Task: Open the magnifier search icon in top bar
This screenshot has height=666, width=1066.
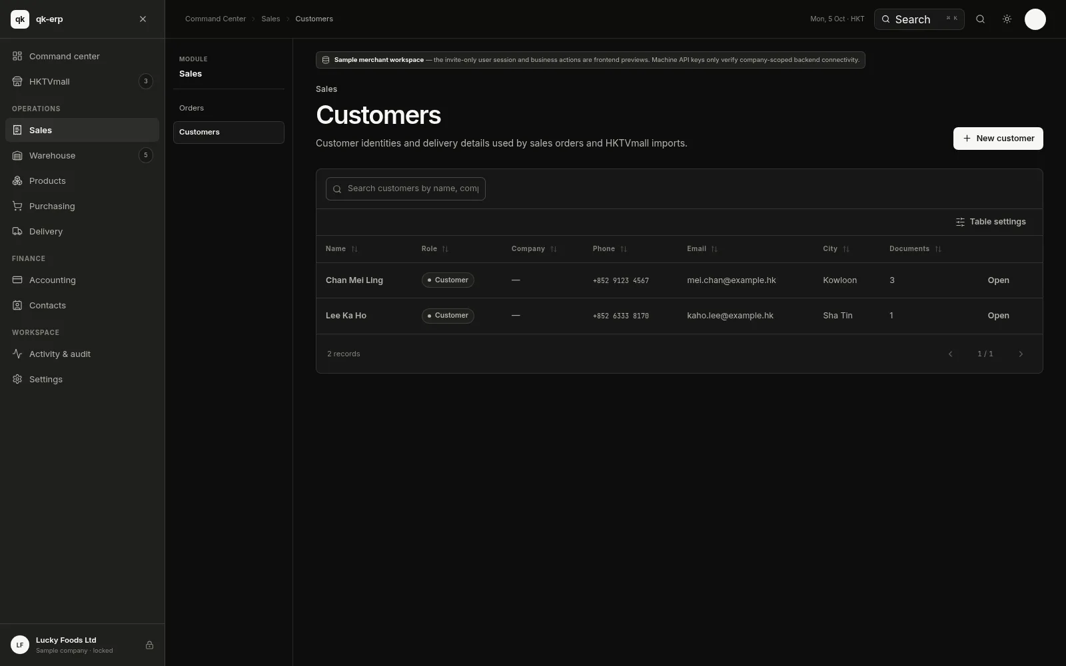Action: 980,19
